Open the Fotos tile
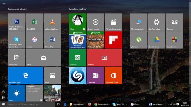This screenshot has width=191, height=107. (53, 75)
